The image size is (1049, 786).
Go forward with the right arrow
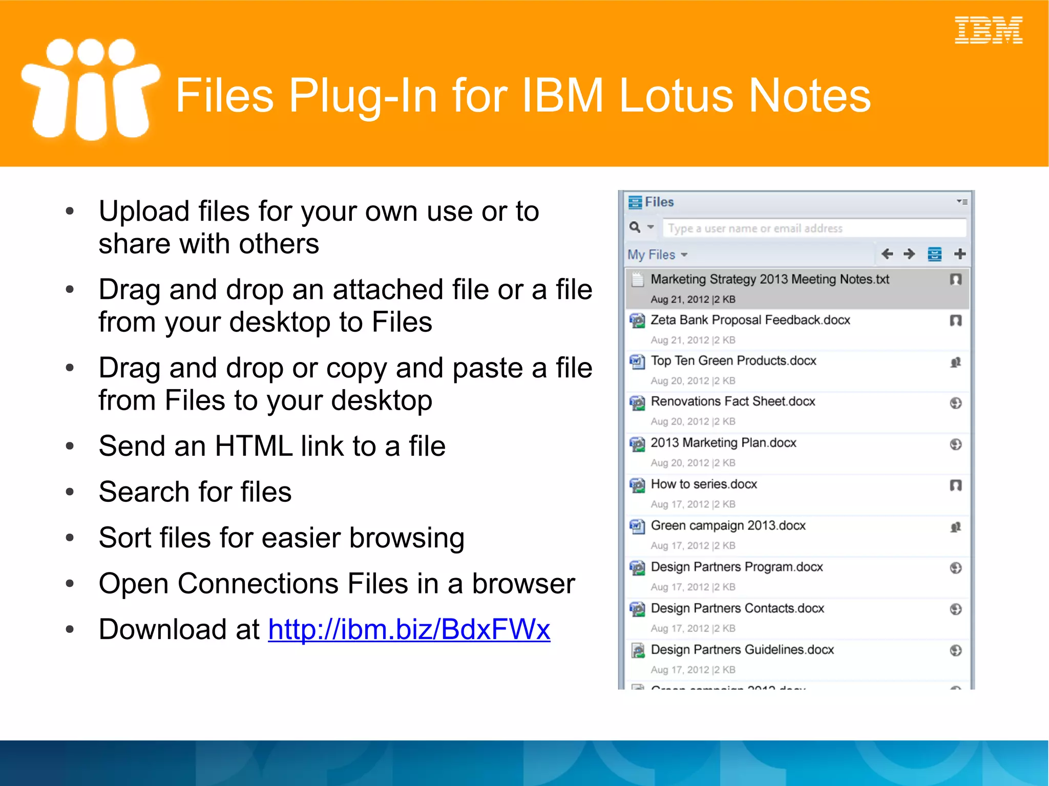(x=909, y=254)
